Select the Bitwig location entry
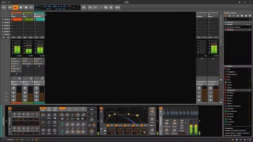 (x=238, y=30)
